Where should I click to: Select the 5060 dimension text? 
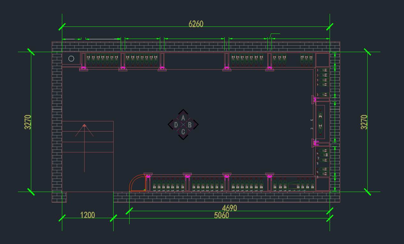pos(221,215)
